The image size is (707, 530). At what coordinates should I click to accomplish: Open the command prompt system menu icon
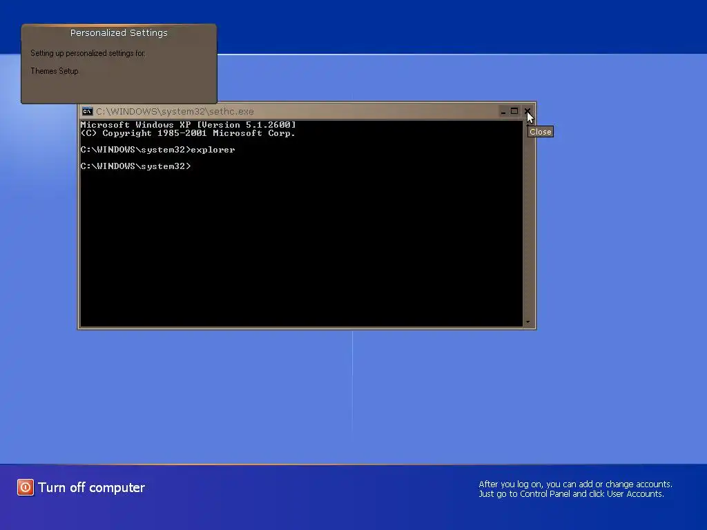(88, 111)
